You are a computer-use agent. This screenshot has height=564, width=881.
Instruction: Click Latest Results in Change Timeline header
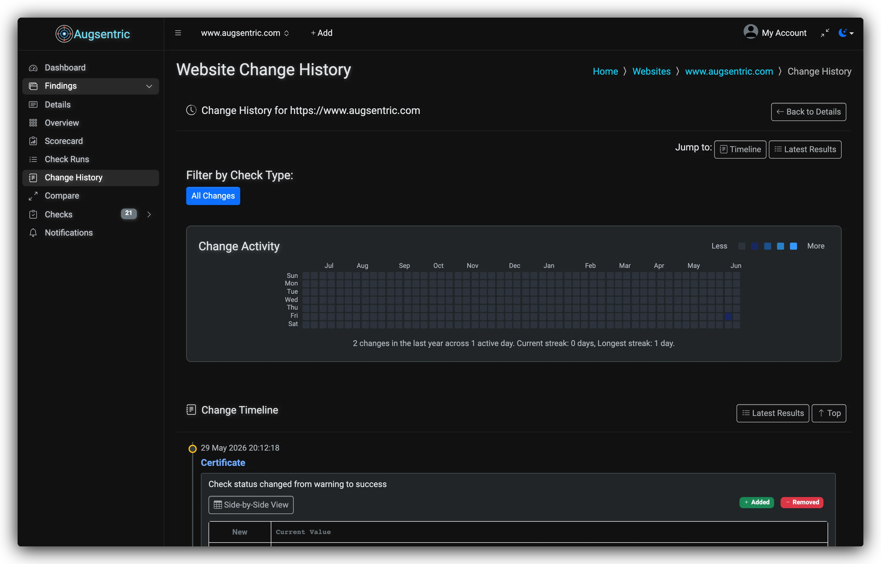772,413
